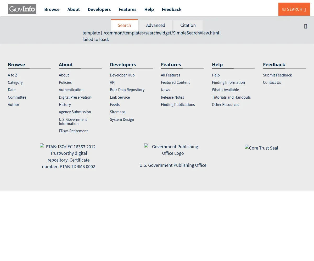
Task: Click the template failed to load message
Action: (x=152, y=36)
